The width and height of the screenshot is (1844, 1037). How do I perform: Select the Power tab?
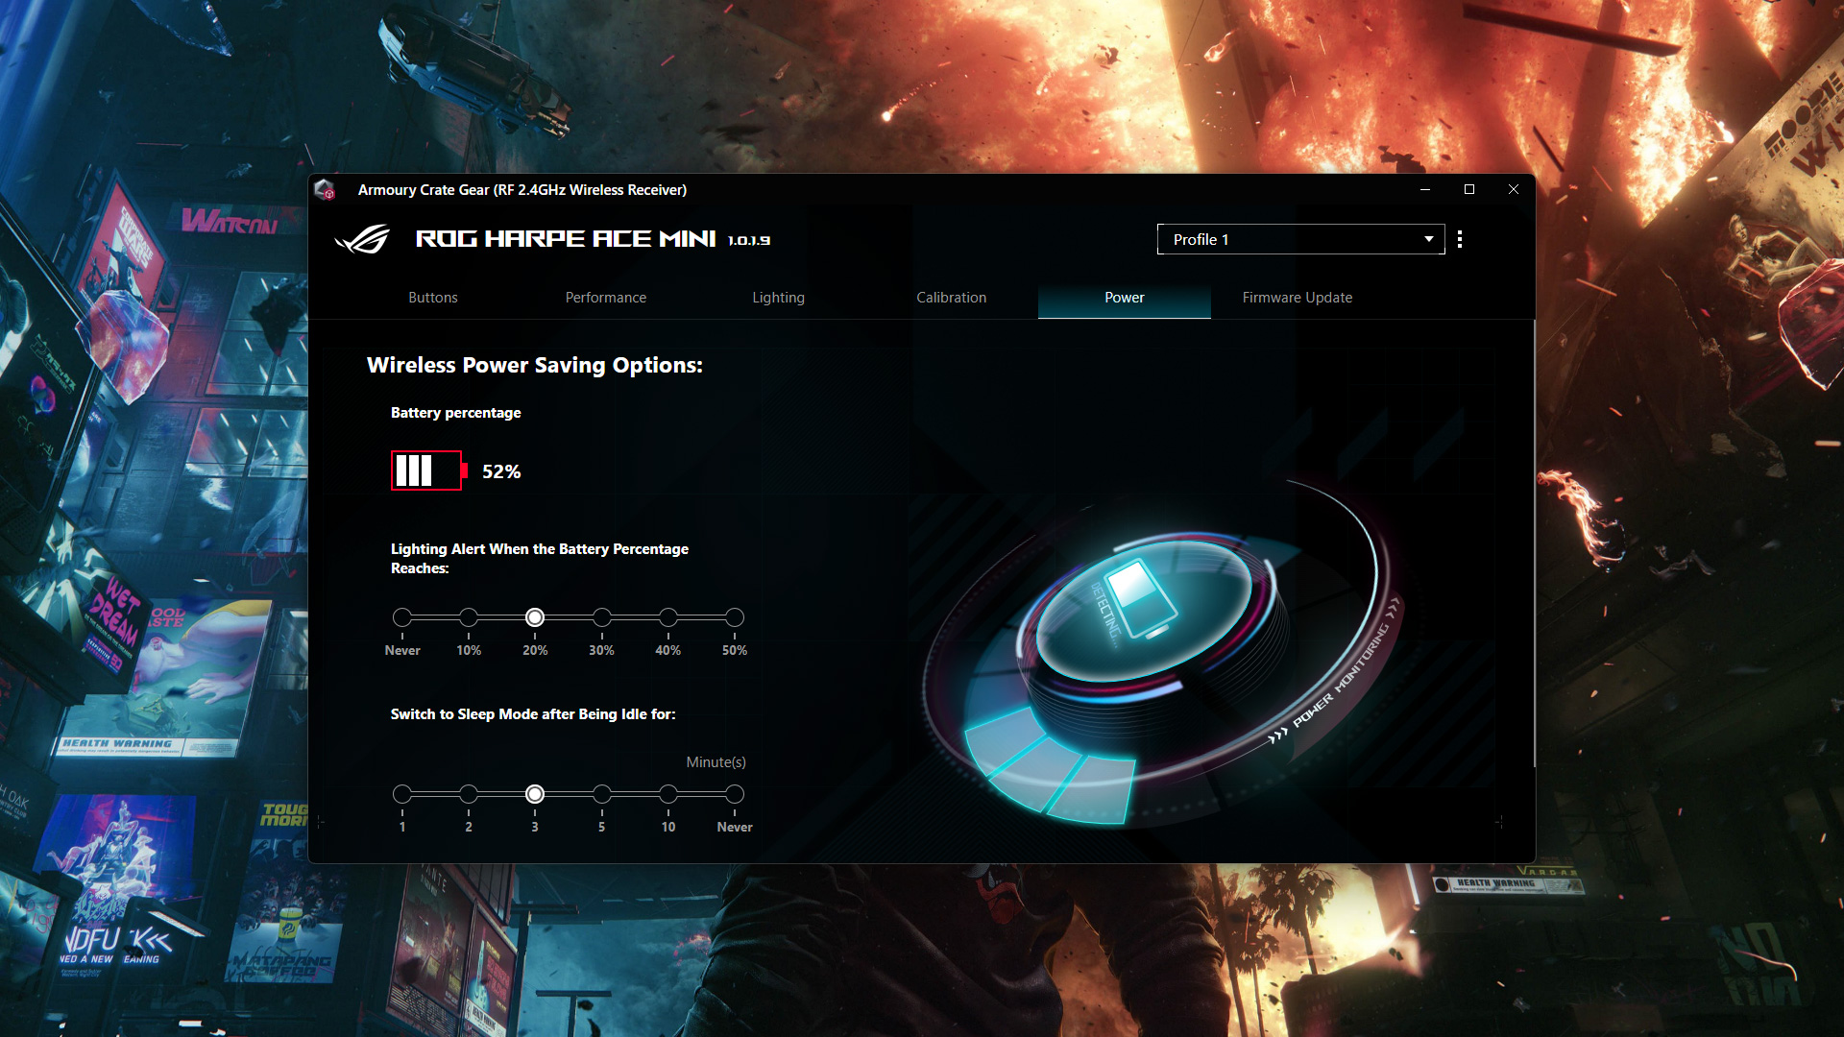click(1125, 298)
